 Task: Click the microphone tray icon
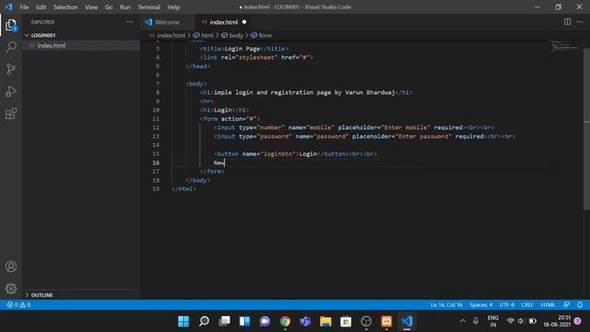coord(476,321)
